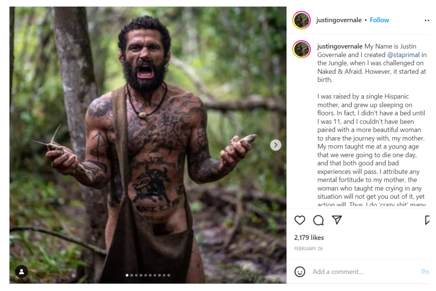Save the post with the bookmark icon
The height and width of the screenshot is (291, 436).
click(428, 220)
